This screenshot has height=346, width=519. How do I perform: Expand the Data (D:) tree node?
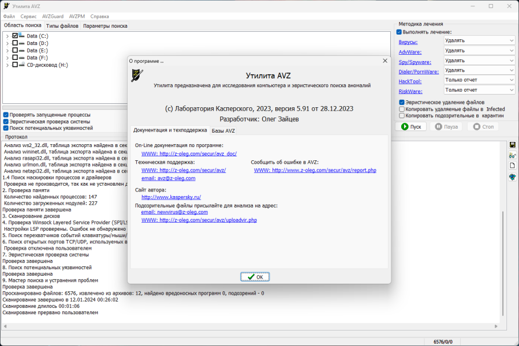8,43
